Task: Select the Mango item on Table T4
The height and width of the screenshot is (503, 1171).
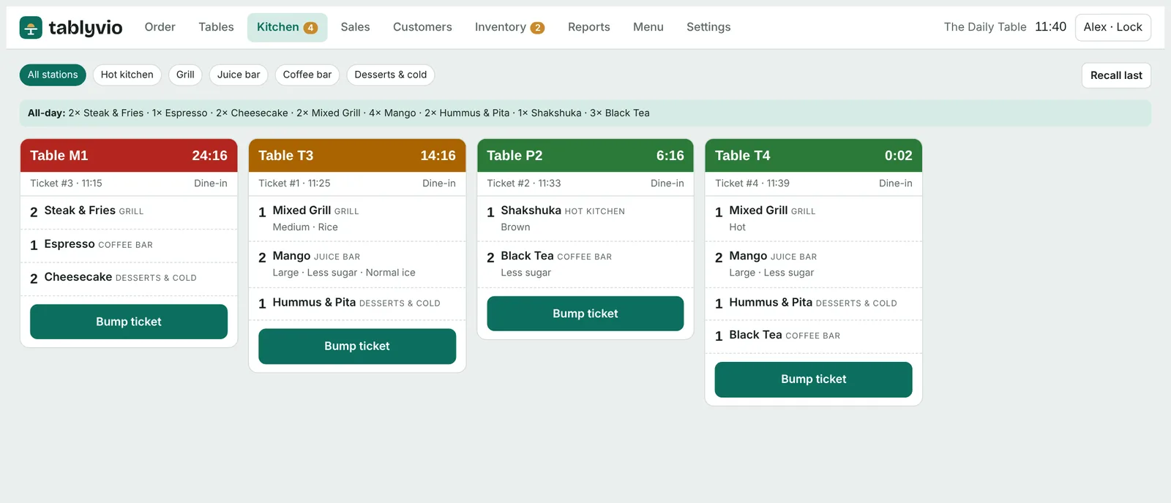Action: click(813, 264)
